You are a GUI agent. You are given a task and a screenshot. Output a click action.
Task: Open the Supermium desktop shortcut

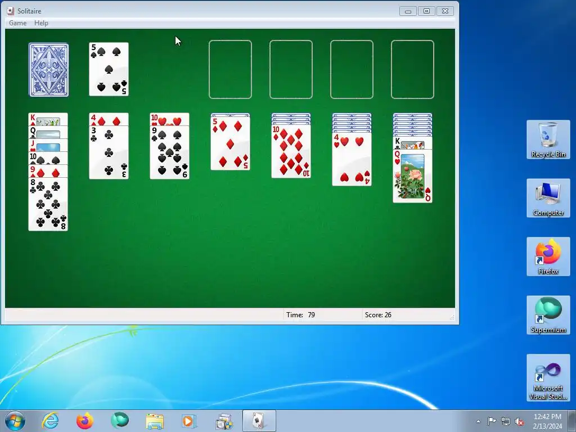(548, 315)
